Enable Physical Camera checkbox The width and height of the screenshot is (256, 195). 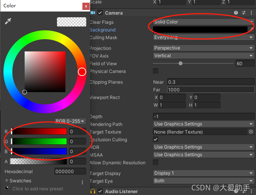(x=156, y=71)
